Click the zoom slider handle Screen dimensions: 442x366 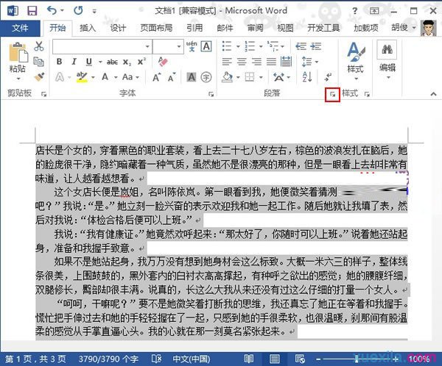[x=357, y=359]
